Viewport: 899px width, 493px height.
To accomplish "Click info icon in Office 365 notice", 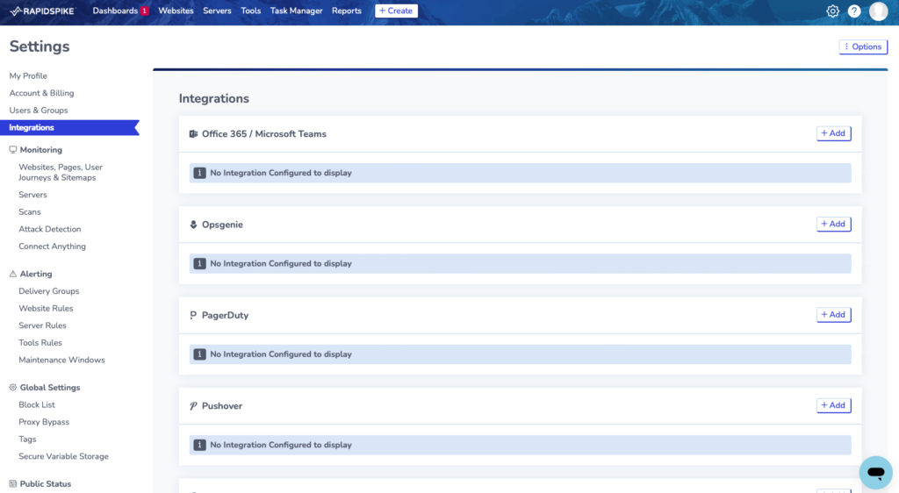I will tap(199, 173).
